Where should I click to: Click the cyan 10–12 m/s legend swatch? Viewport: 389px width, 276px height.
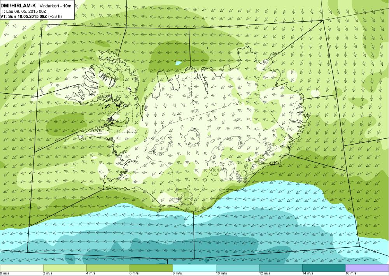coord(238,268)
